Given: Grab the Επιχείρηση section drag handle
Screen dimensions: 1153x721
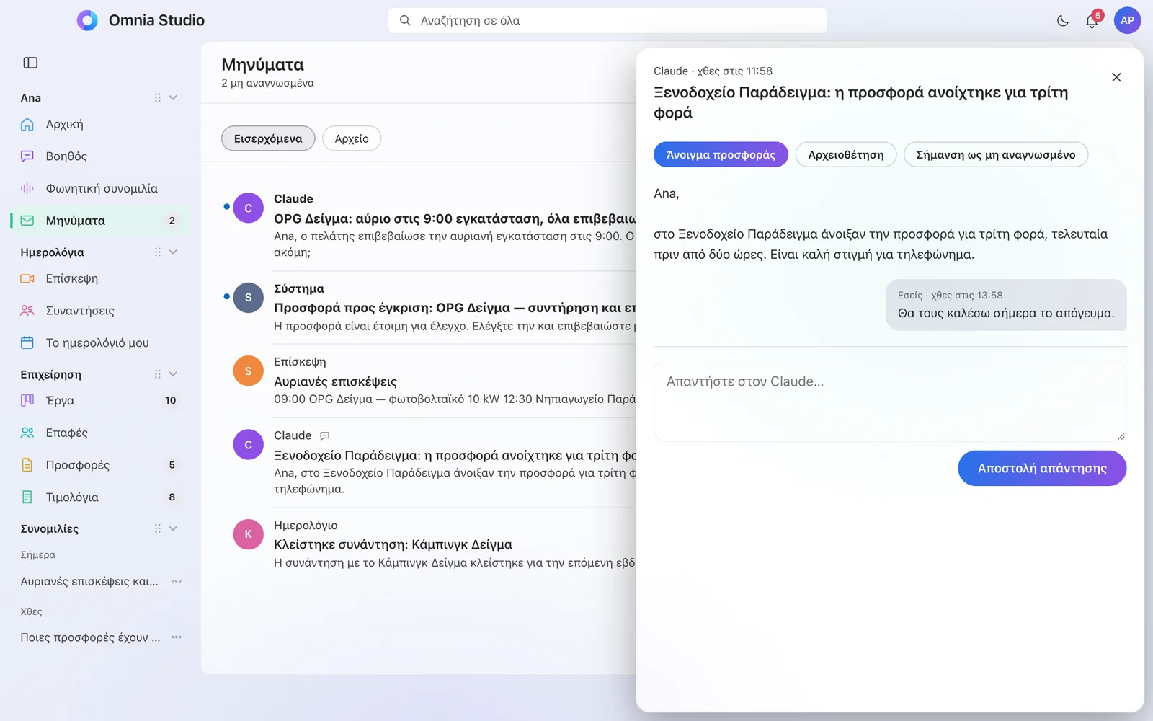Looking at the screenshot, I should click(x=157, y=374).
